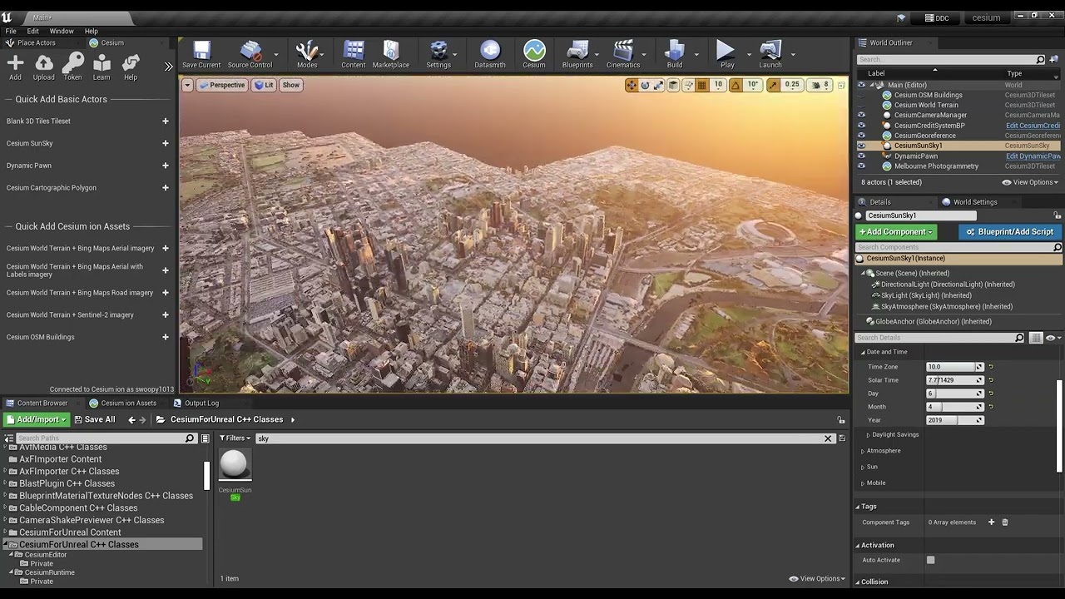Open Lit view mode dropdown

tap(264, 85)
